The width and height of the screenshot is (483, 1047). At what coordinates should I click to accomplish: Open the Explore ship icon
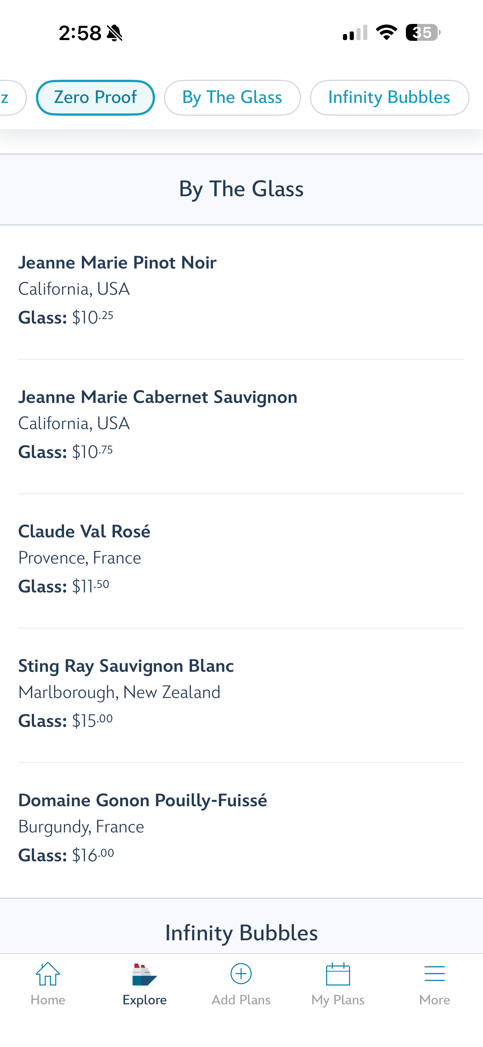(x=144, y=974)
